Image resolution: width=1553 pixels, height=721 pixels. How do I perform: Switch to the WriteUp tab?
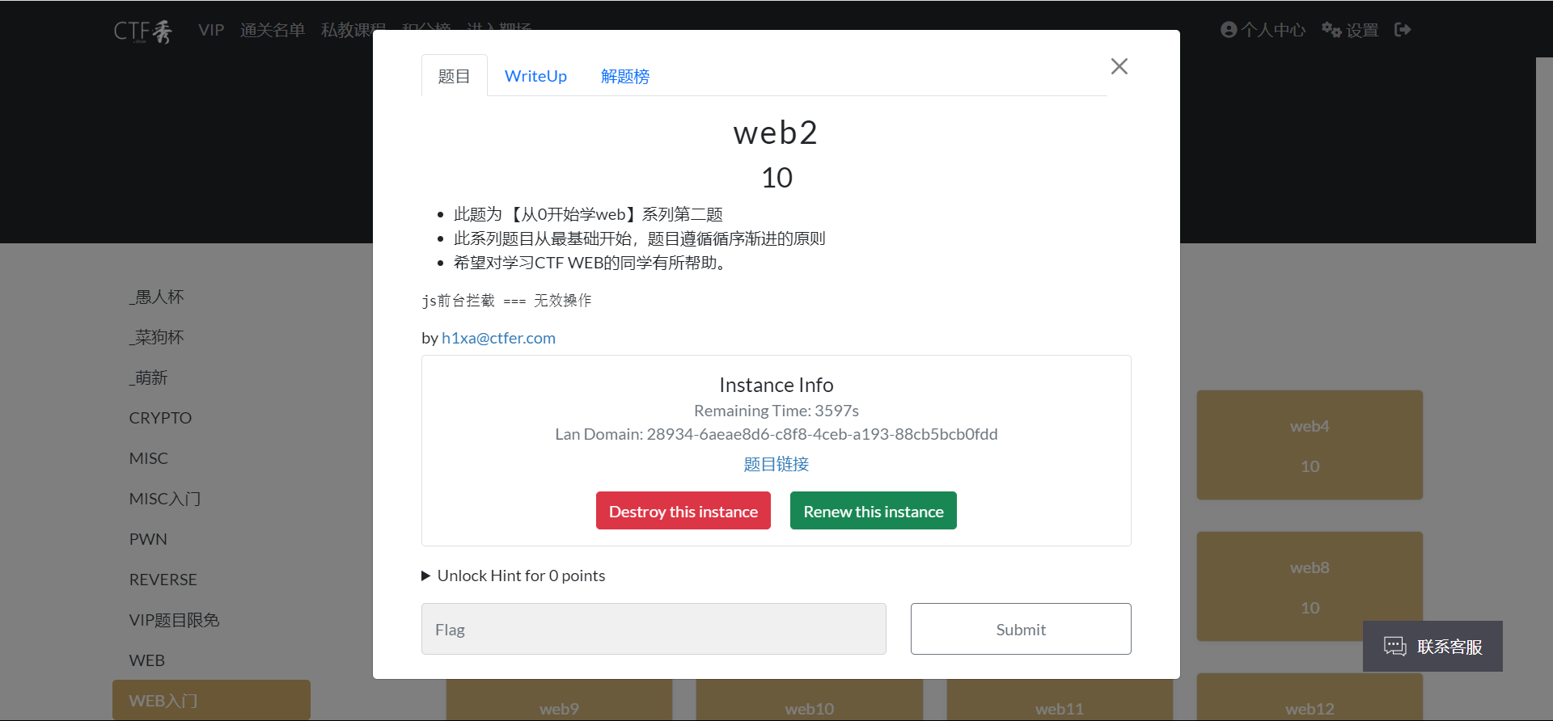click(x=535, y=76)
